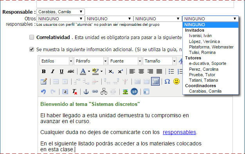This screenshot has height=154, width=245.
Task: Apply superscript formatting
Action: [x=120, y=72]
